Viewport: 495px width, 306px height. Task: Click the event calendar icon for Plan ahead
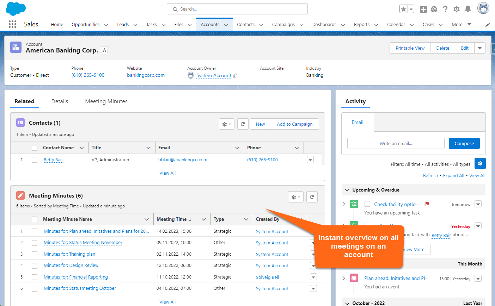354,278
